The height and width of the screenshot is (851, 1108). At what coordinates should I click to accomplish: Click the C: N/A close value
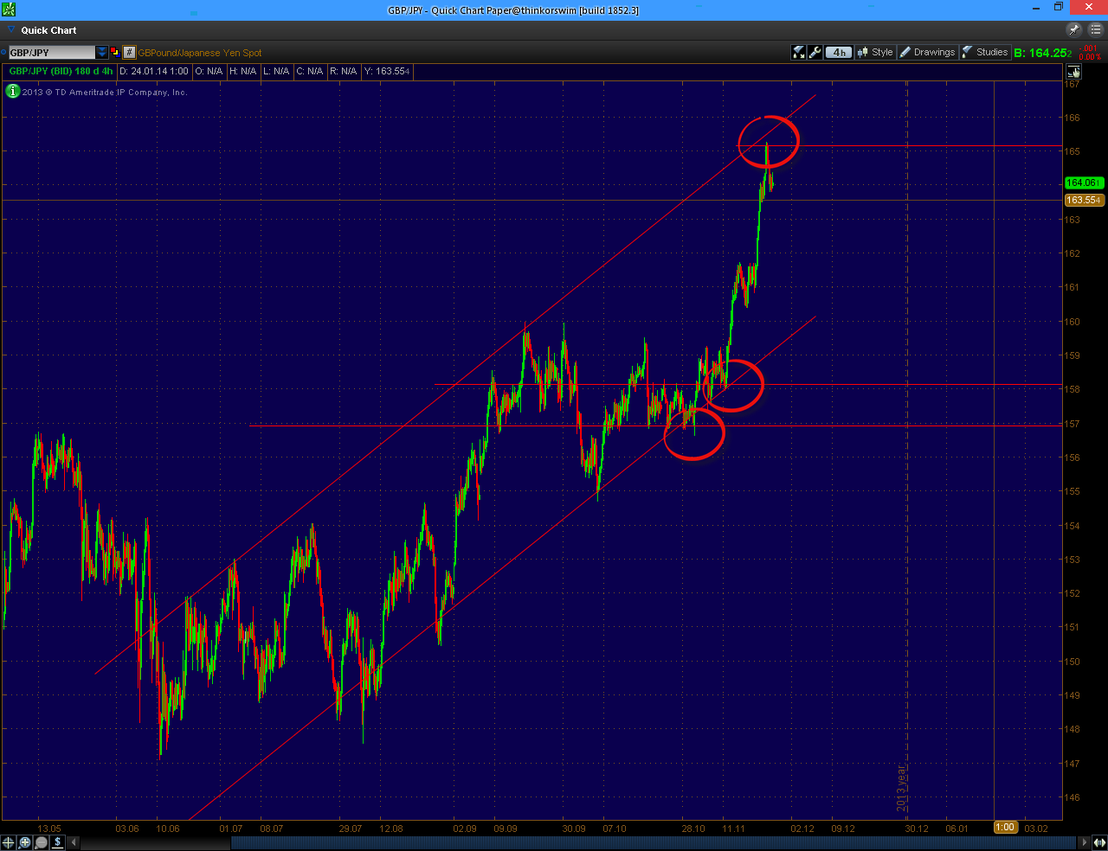tap(310, 72)
